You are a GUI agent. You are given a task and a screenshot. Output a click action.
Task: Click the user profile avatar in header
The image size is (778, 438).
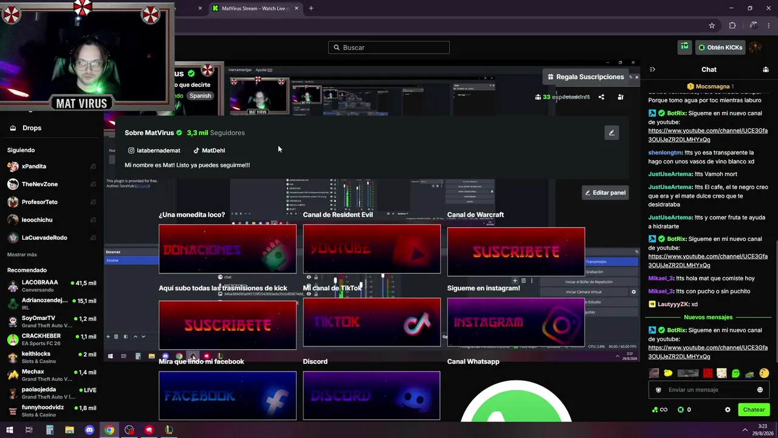[755, 47]
